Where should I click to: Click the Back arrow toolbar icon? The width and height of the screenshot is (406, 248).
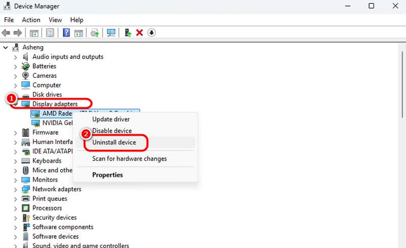click(x=6, y=33)
